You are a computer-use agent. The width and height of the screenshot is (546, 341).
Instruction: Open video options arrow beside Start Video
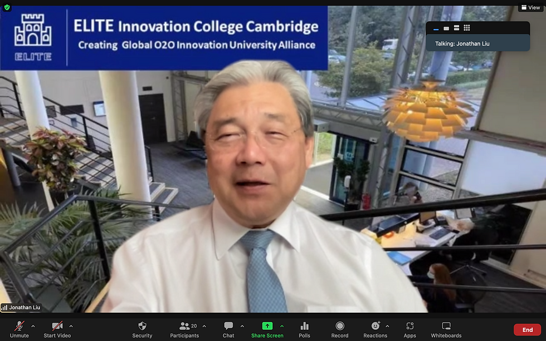coord(71,326)
